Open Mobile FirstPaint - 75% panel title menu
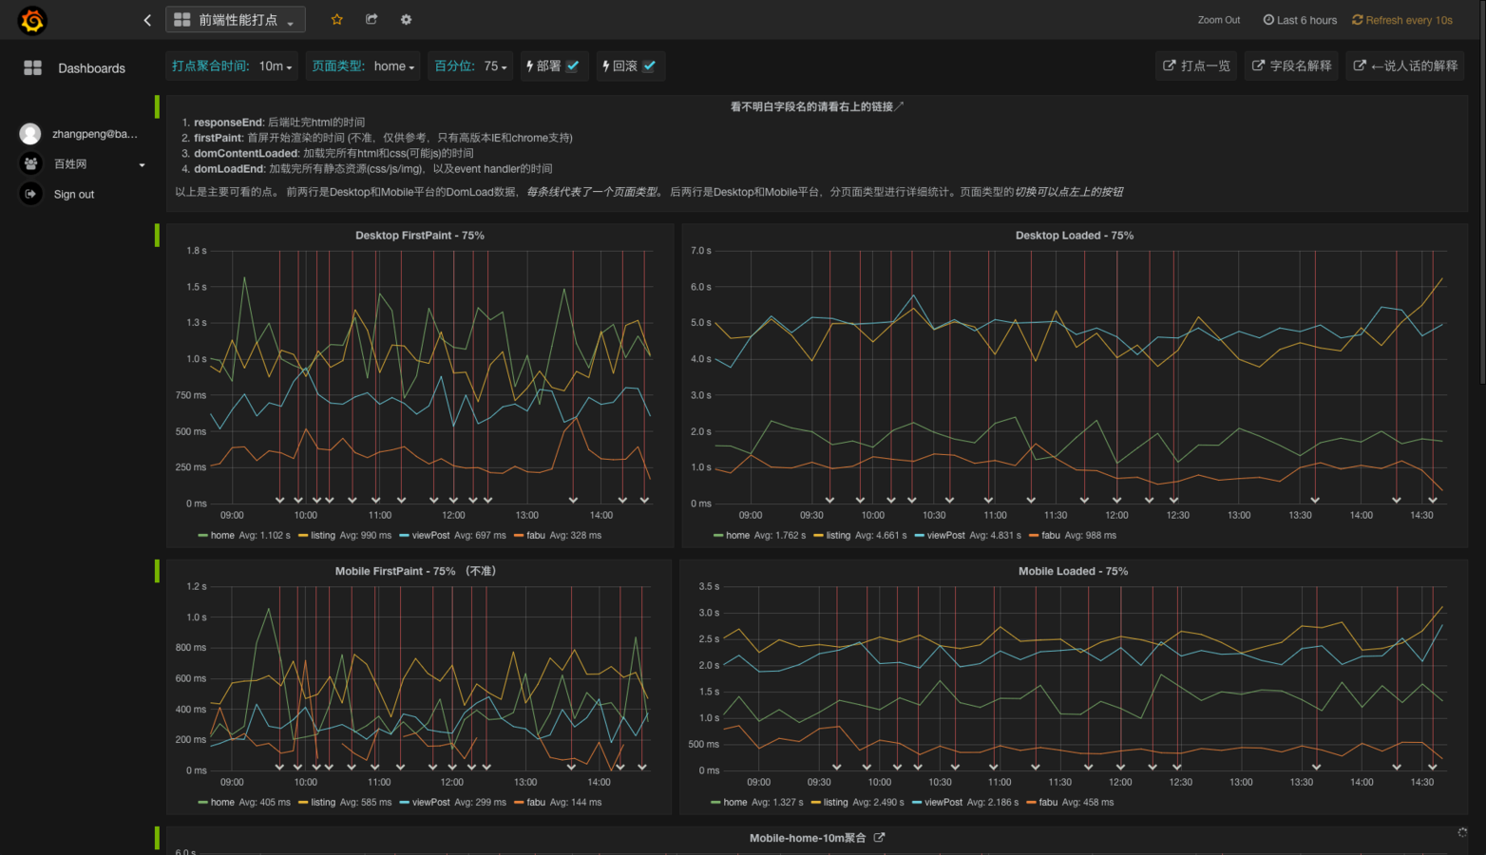Image resolution: width=1486 pixels, height=855 pixels. pyautogui.click(x=415, y=571)
